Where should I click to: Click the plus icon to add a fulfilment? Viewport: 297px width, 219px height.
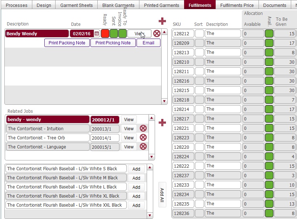pyautogui.click(x=162, y=21)
